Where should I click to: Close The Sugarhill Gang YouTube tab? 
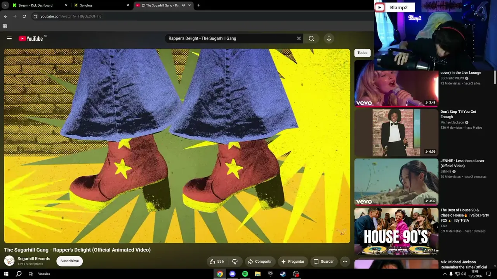point(189,5)
